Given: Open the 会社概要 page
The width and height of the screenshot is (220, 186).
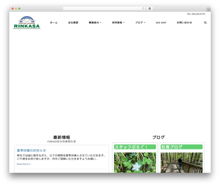Looking at the screenshot, I should (73, 22).
